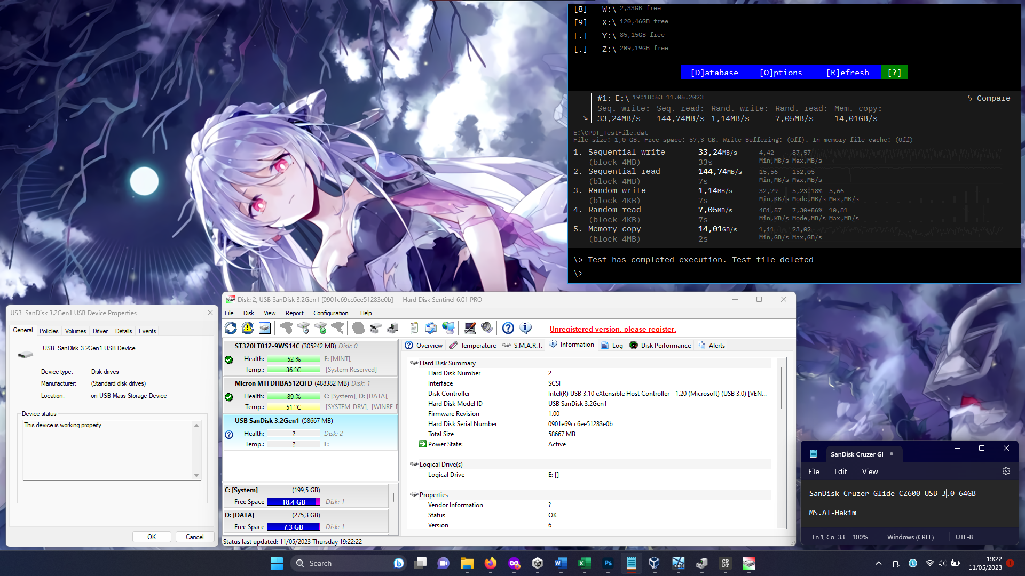This screenshot has width=1025, height=576.
Task: Open VirtualBox cube icon on taskbar
Action: [x=655, y=563]
